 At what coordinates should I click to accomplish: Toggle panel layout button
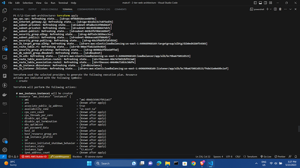tap(260, 3)
